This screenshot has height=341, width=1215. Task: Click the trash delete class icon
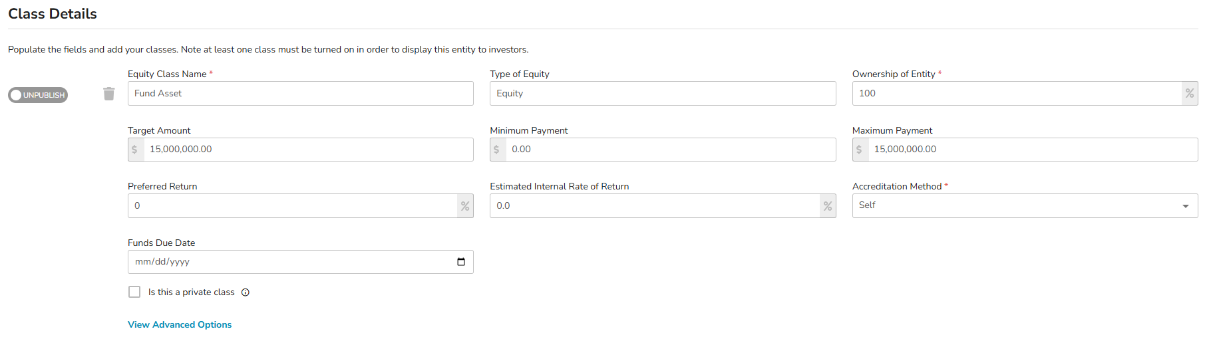[109, 94]
